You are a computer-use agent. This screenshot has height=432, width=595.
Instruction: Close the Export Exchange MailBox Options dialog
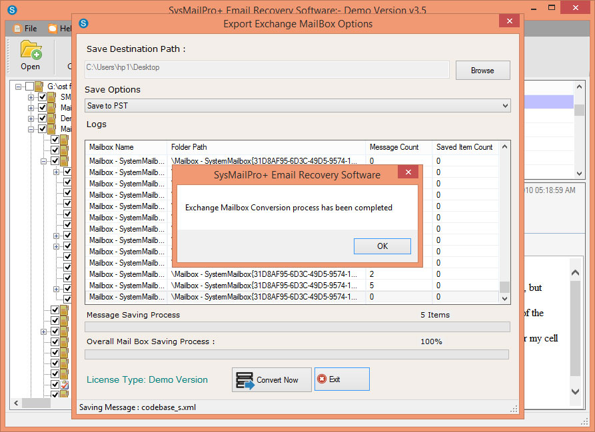(x=510, y=21)
